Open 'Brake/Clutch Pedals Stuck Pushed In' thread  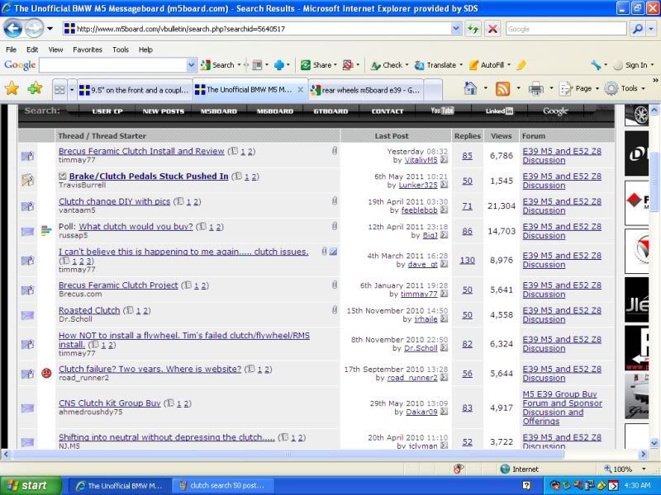tap(149, 177)
